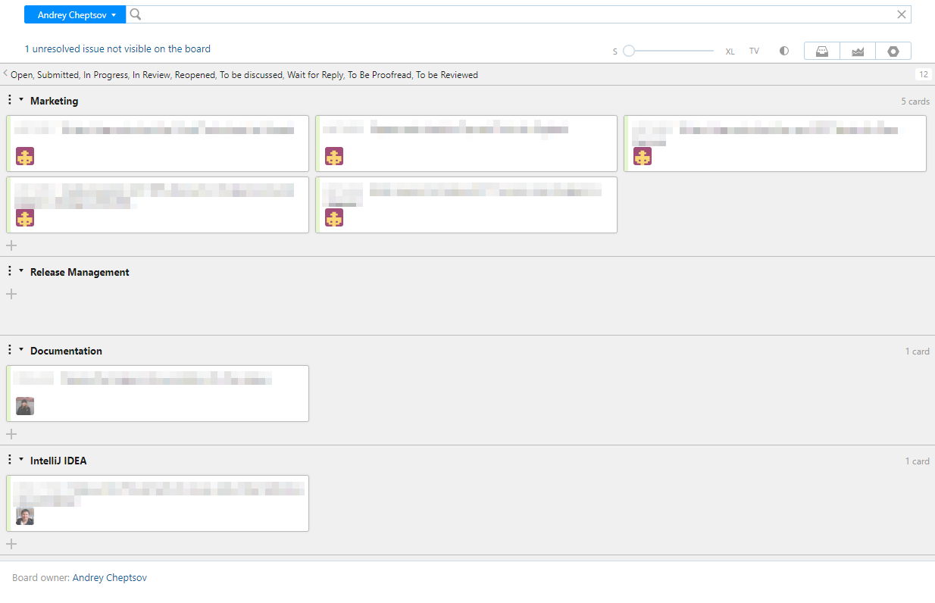This screenshot has height=603, width=935.
Task: Set card size to XL label
Action: click(730, 52)
